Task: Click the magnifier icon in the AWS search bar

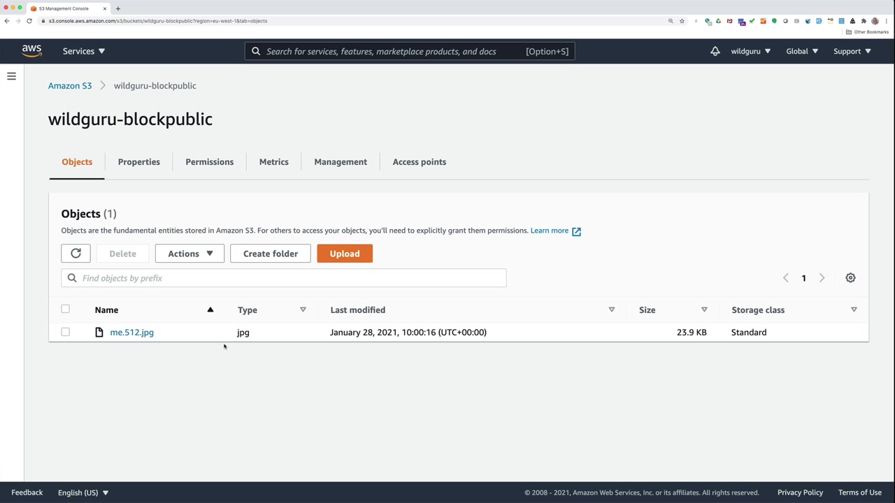Action: [x=256, y=51]
